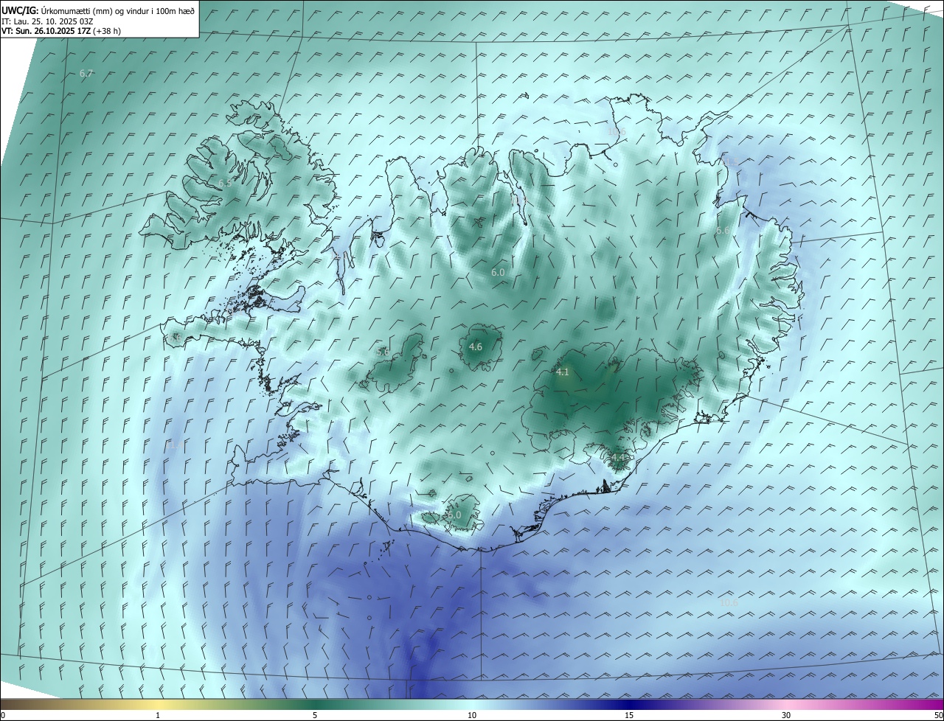Click the 4.4 value near the southeast coast
Screen dimensions: 944x721
[x=618, y=458]
